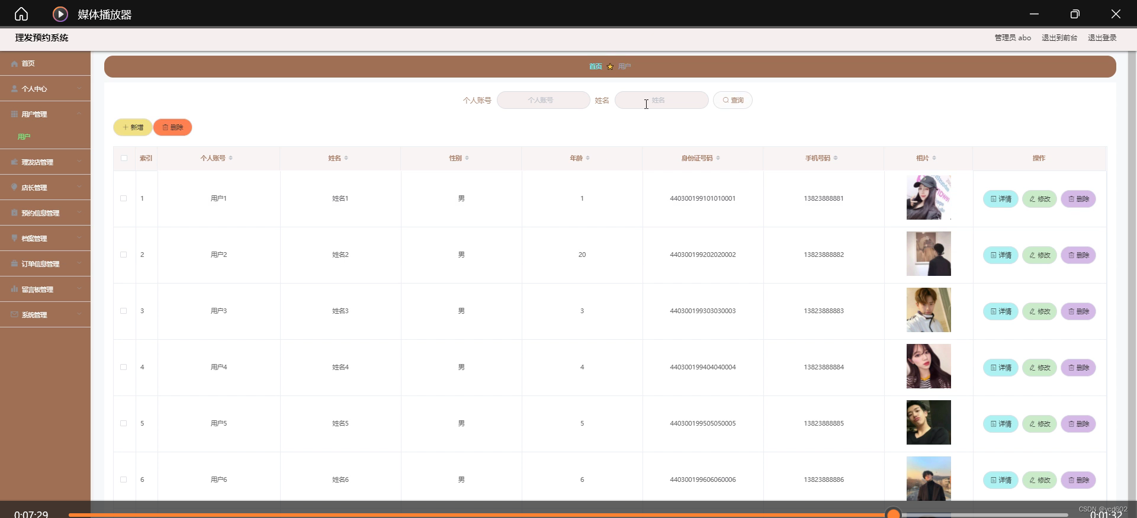Sort by the 年龄 column arrows

click(x=588, y=158)
